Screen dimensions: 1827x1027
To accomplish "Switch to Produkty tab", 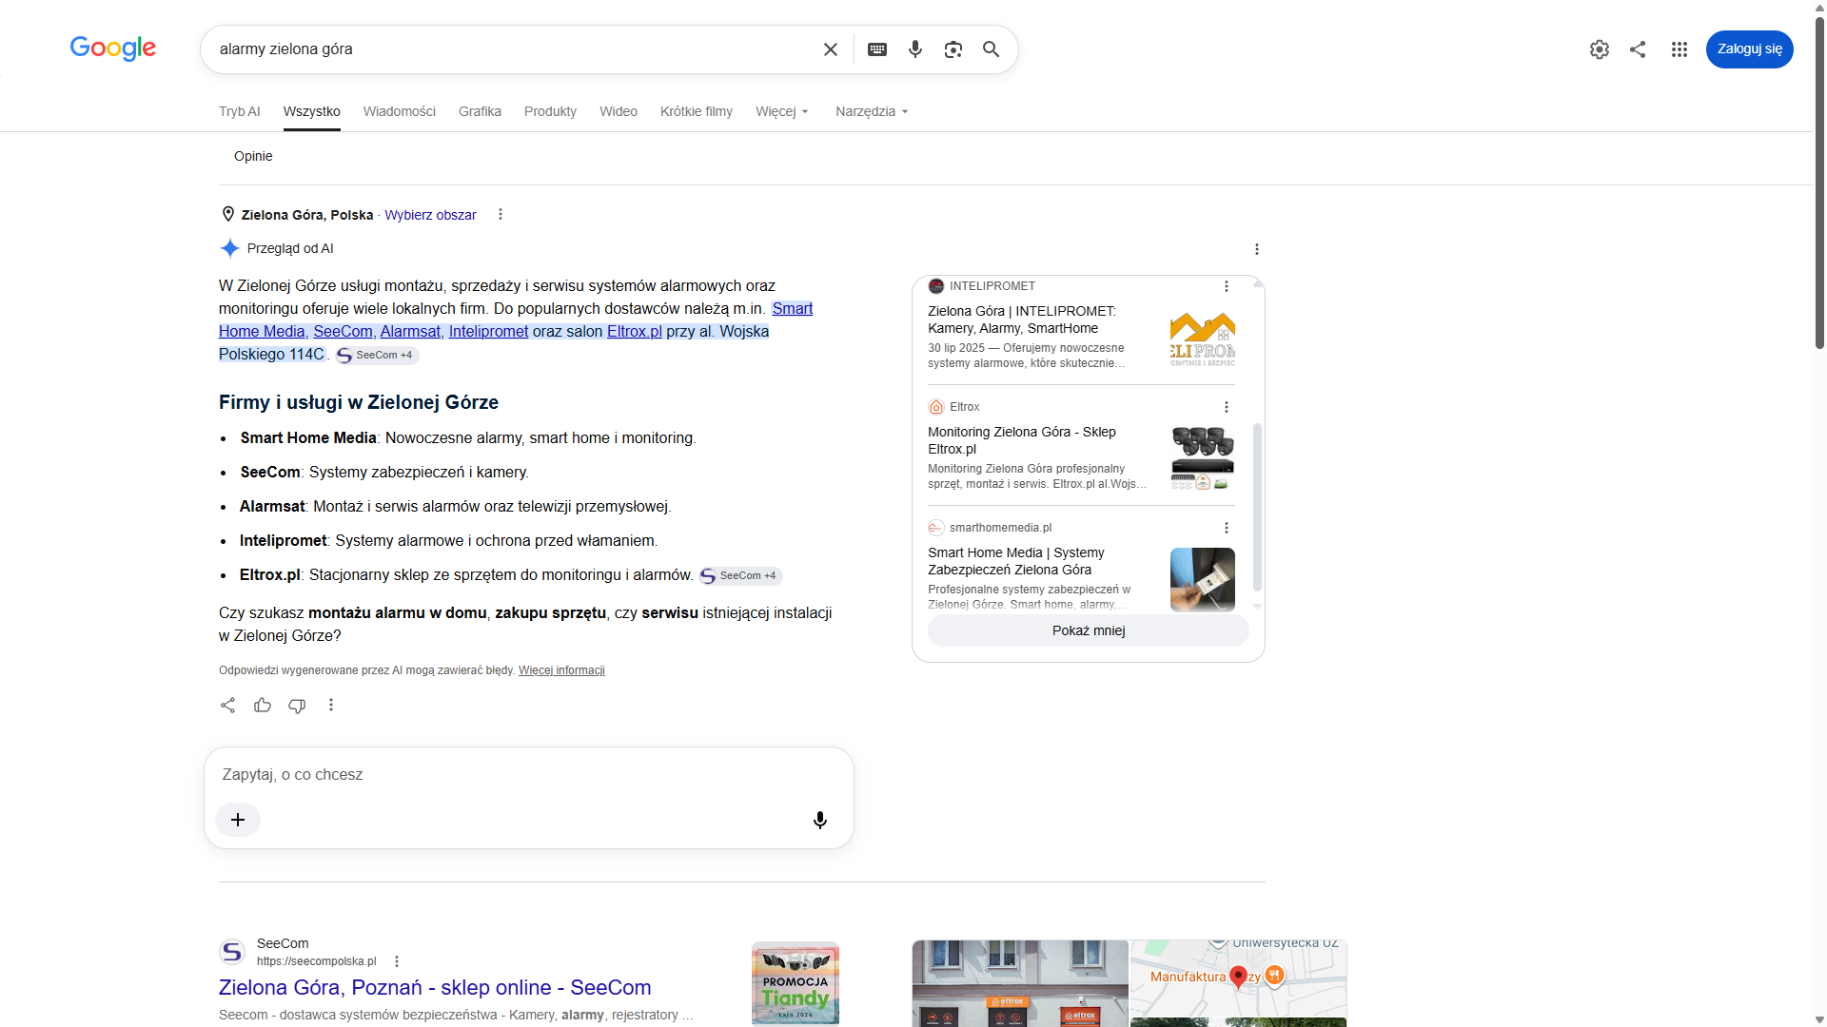I will [550, 111].
